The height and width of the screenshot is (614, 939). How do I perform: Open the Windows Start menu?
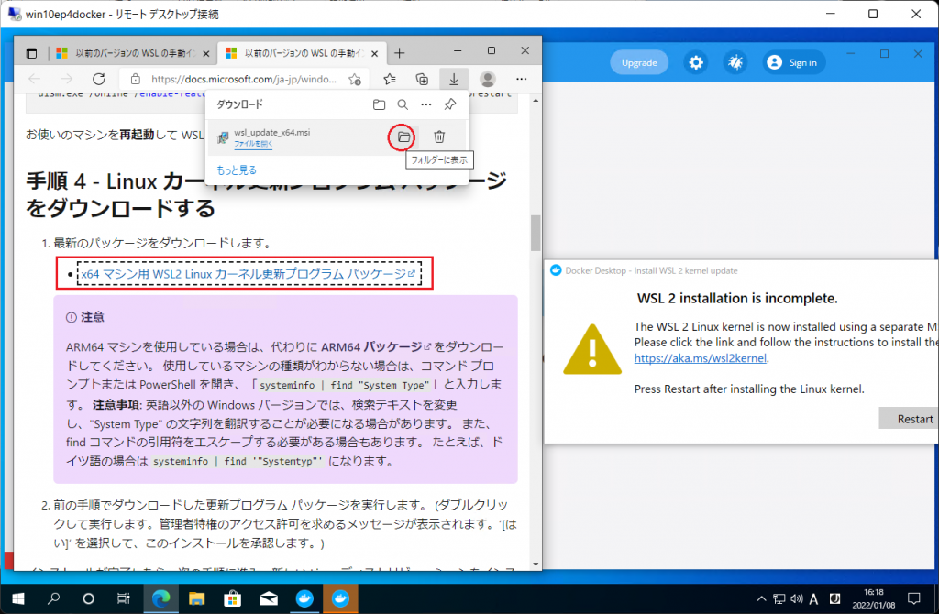(x=18, y=598)
